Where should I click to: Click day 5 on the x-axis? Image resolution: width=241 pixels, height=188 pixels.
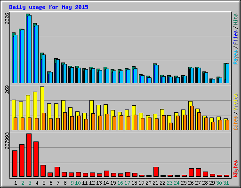pos(44,183)
